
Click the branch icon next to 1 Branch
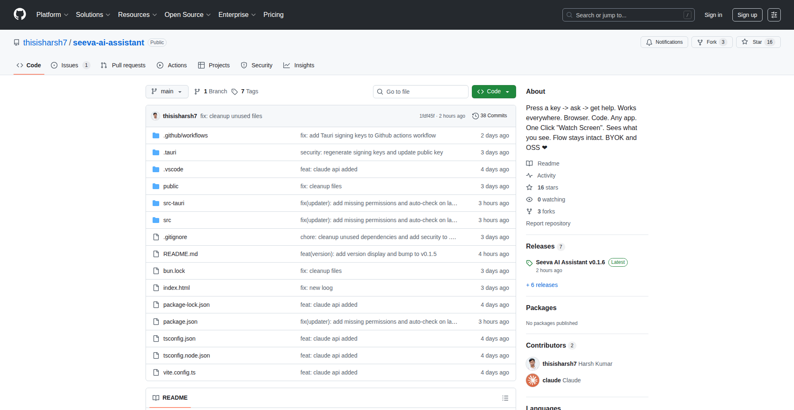(x=197, y=91)
